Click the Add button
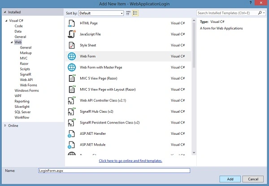This screenshot has width=269, height=186. pos(230,179)
